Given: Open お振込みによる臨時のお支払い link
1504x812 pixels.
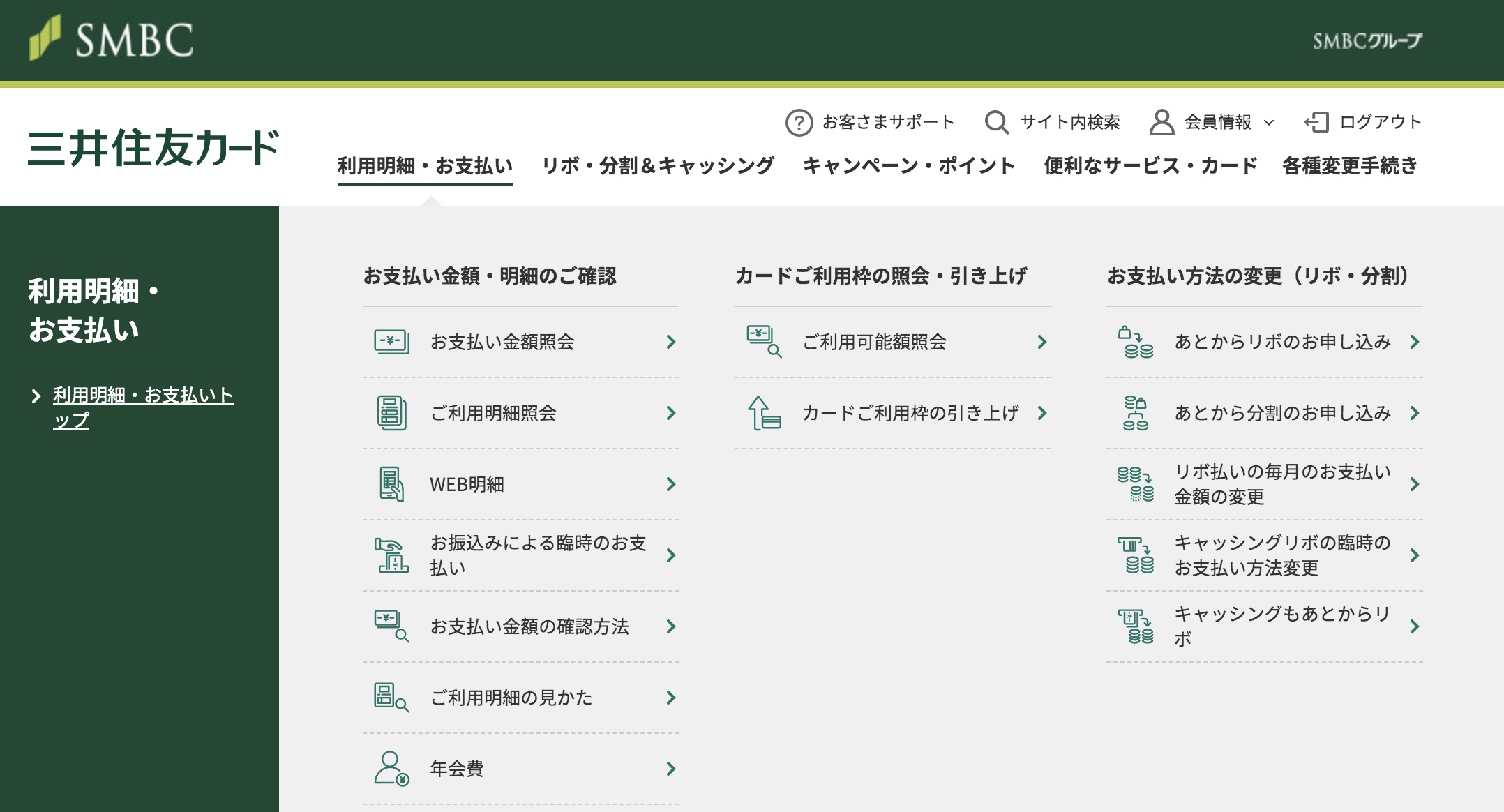Looking at the screenshot, I should tap(520, 555).
